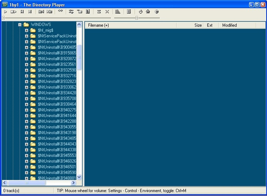Click the Play button in the toolbar
Screen dimensions: 267x196
click(5, 12)
